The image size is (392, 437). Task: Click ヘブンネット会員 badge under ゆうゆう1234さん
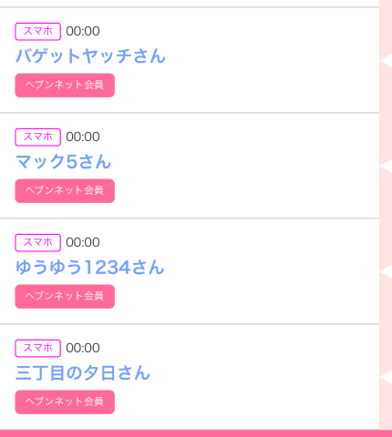click(x=65, y=297)
